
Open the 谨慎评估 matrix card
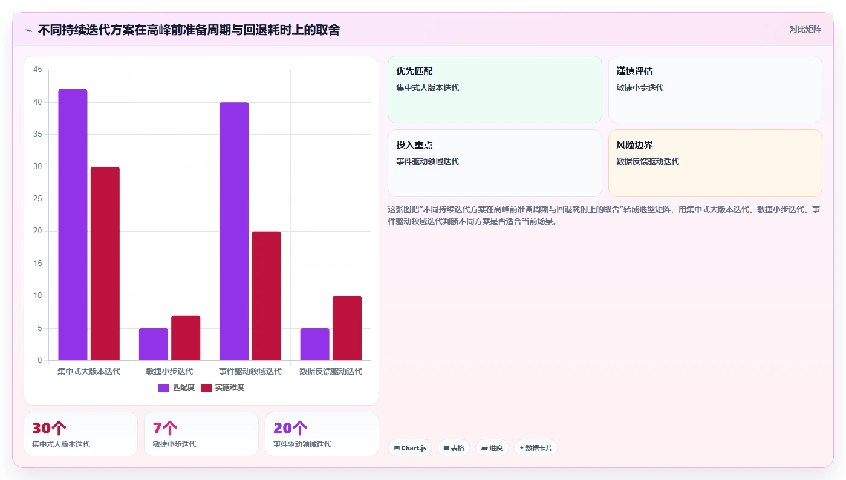click(x=715, y=89)
